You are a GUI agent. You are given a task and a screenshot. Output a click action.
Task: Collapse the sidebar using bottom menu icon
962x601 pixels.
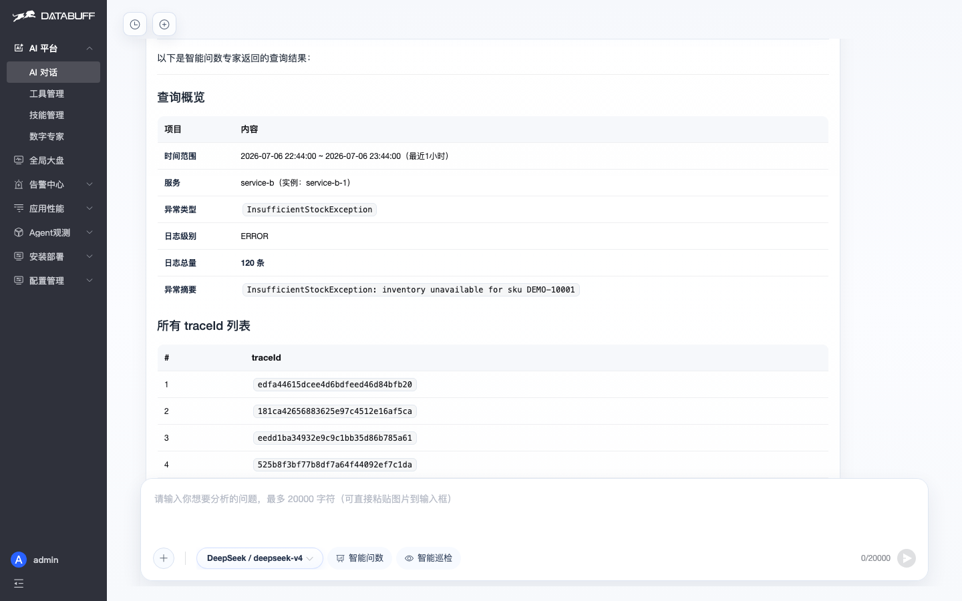(x=19, y=584)
